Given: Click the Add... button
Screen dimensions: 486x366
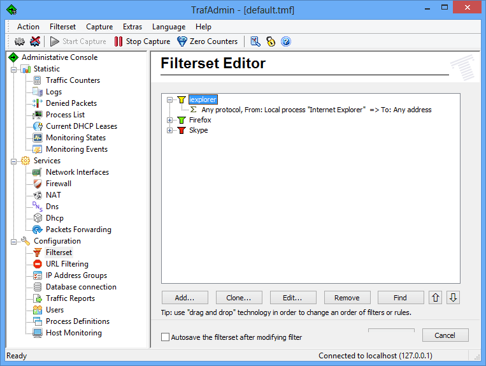Looking at the screenshot, I should (x=185, y=298).
